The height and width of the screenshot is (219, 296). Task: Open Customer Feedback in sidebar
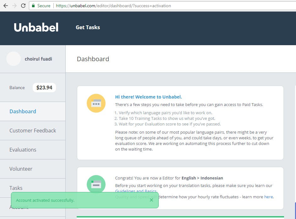click(33, 131)
